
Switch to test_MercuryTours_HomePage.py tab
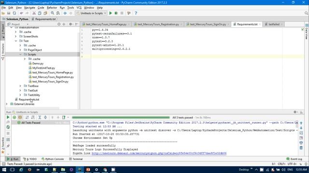point(106,24)
